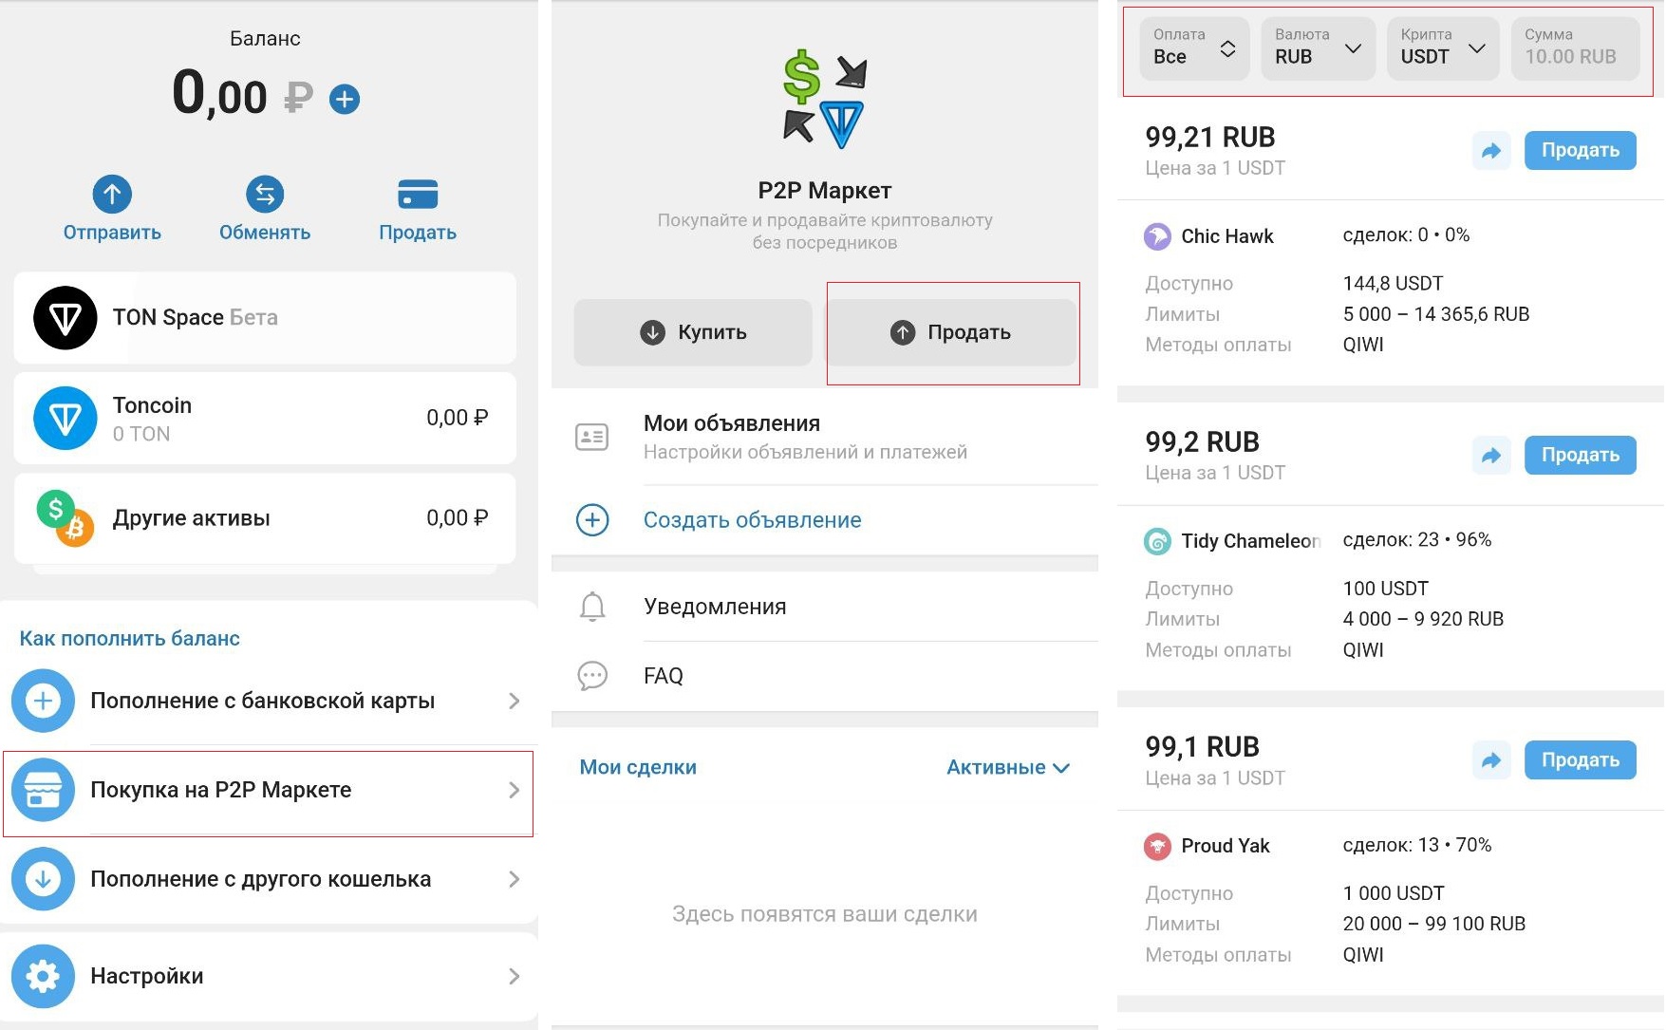Open the Другие активы row
1666x1030 pixels.
coord(265,518)
